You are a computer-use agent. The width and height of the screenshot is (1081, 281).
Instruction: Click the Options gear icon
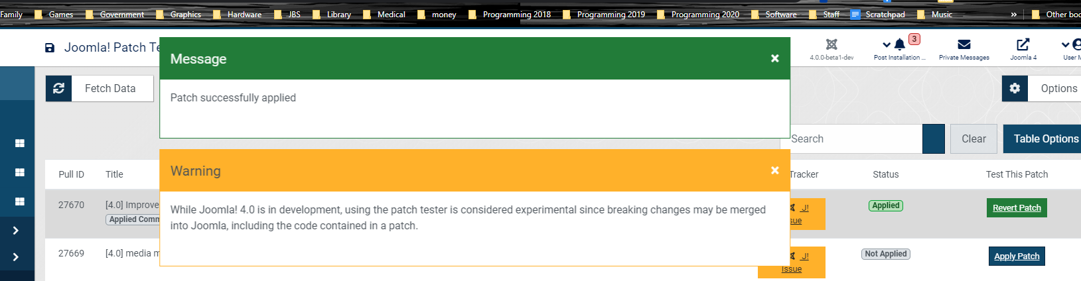[x=1015, y=88]
